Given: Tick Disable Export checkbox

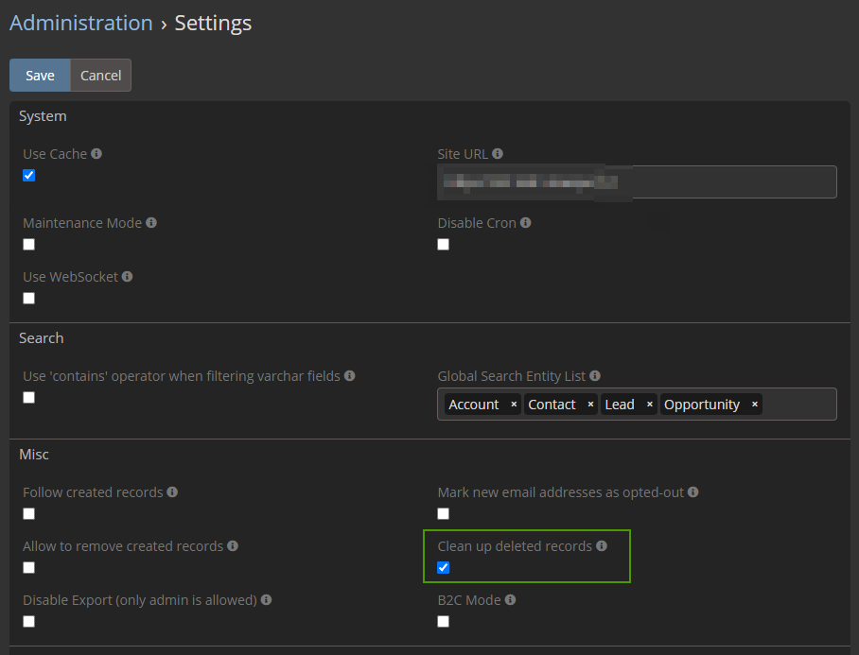Looking at the screenshot, I should 29,622.
